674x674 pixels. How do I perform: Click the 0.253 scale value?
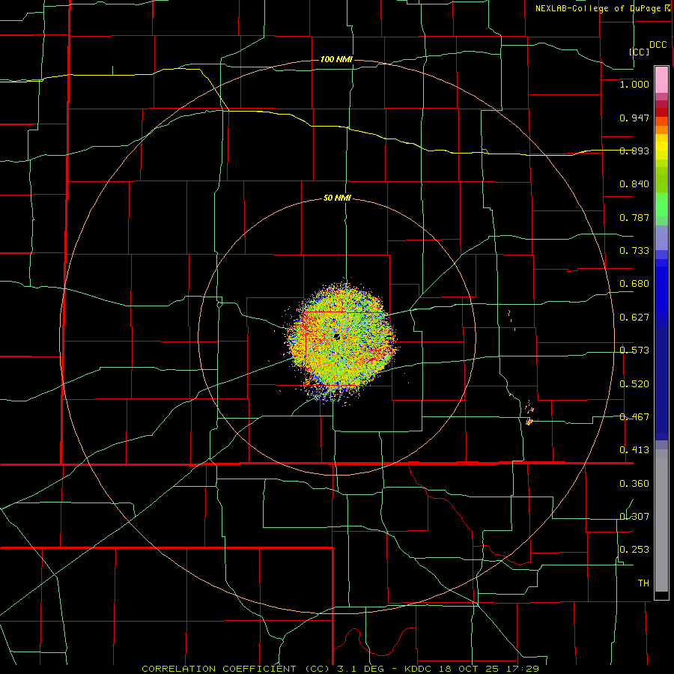click(634, 550)
